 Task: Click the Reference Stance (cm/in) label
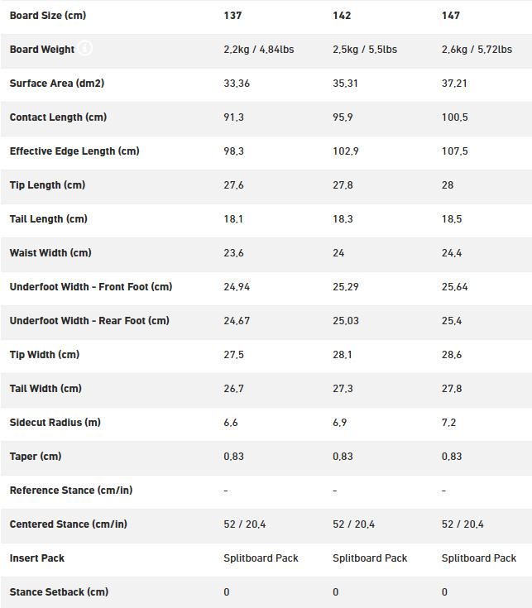(x=71, y=490)
